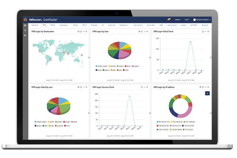Click the peak data point on failed Trend chart
Viewport: 237px width, 158px height.
190,42
